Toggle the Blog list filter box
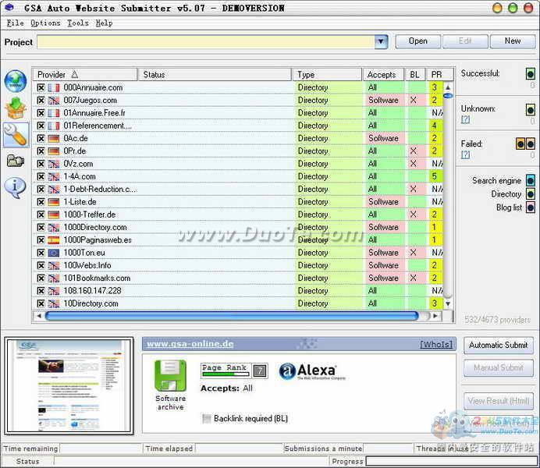 pyautogui.click(x=531, y=207)
